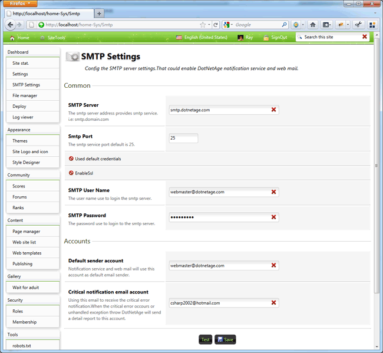Click the green Home house icon
Image resolution: width=383 pixels, height=353 pixels.
[x=12, y=38]
